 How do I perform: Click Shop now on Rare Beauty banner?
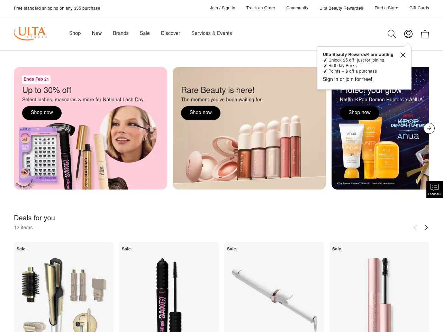[201, 113]
